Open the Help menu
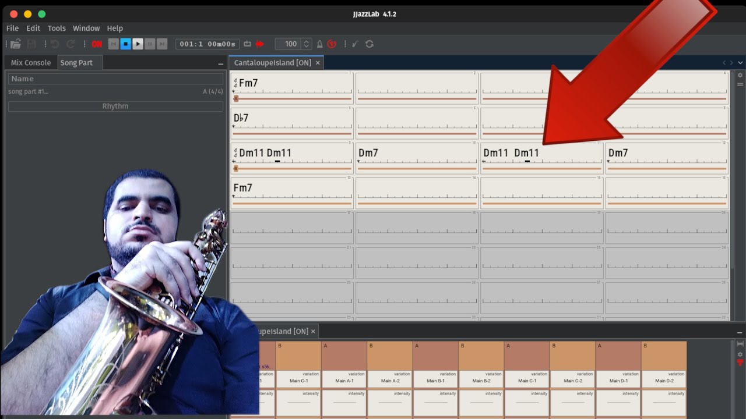The image size is (746, 419). point(115,28)
